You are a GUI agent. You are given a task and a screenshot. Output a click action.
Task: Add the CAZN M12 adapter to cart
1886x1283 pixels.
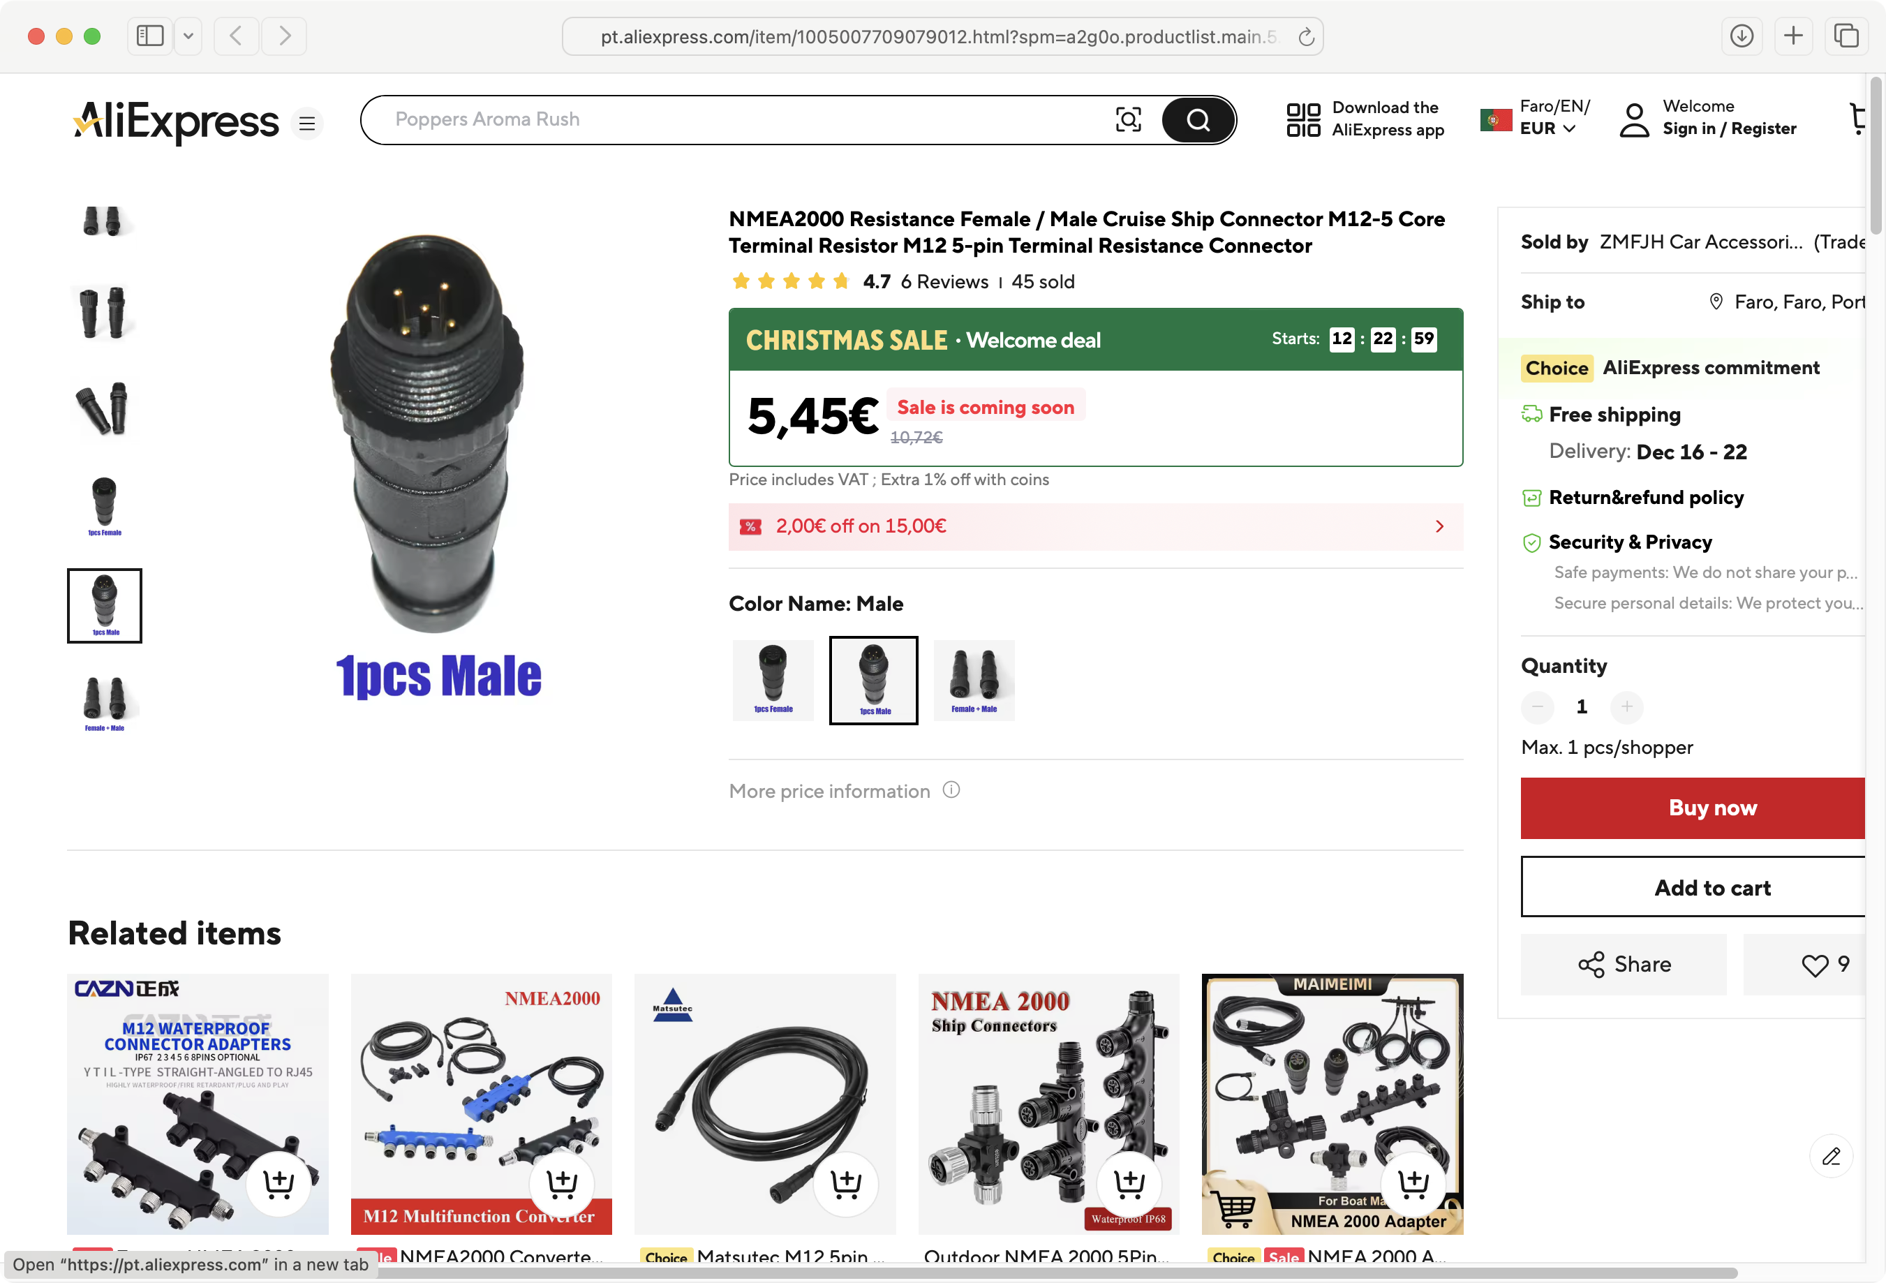coord(279,1182)
